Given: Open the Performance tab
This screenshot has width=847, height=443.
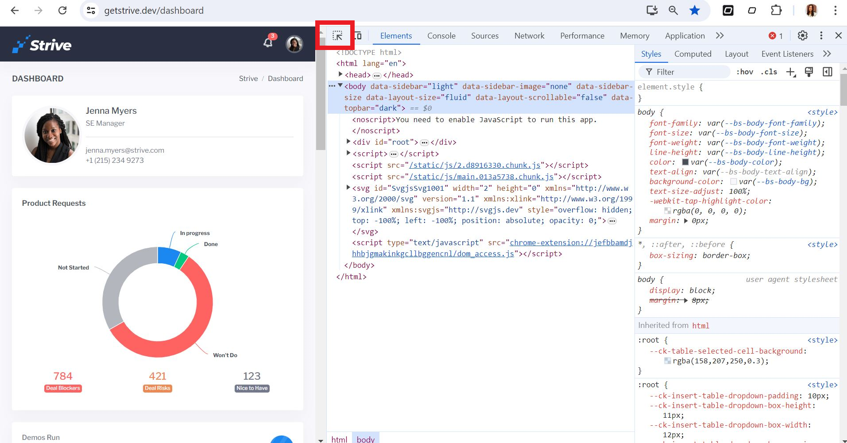Looking at the screenshot, I should (582, 36).
